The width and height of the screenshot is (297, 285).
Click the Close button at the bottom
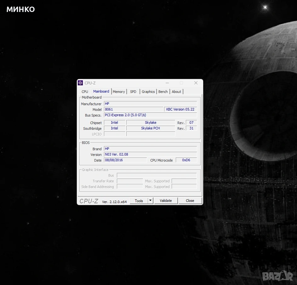[x=190, y=201]
